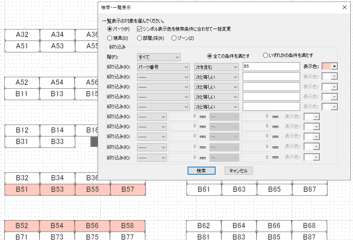Choose 全ての条件を満たす option
The width and height of the screenshot is (353, 240).
coord(210,55)
